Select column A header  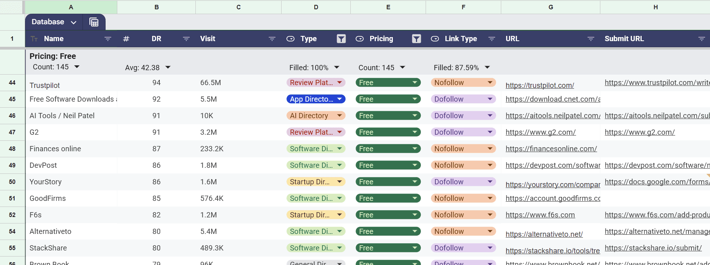click(71, 7)
